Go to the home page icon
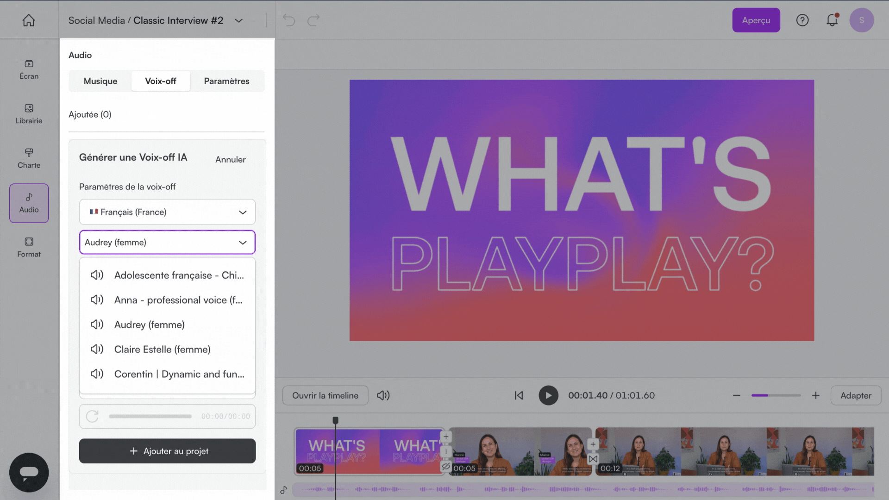The image size is (889, 500). (29, 20)
